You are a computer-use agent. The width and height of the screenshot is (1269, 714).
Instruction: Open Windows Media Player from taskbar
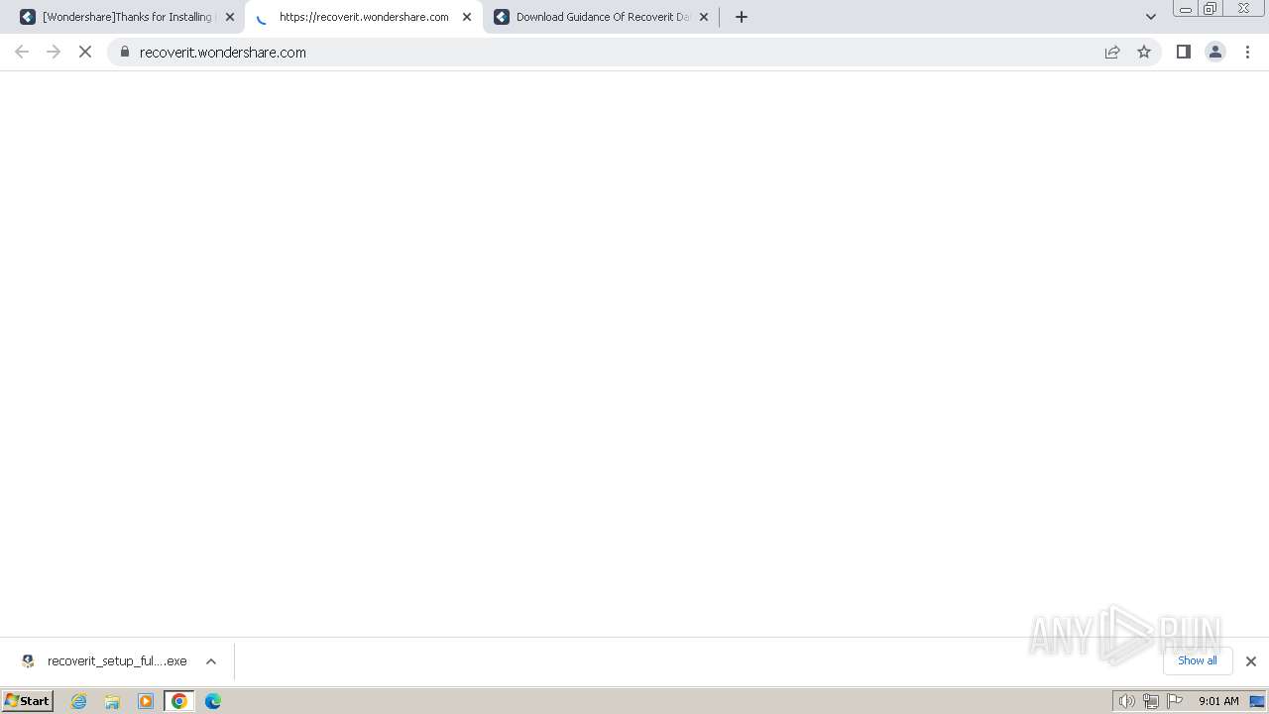pos(146,701)
